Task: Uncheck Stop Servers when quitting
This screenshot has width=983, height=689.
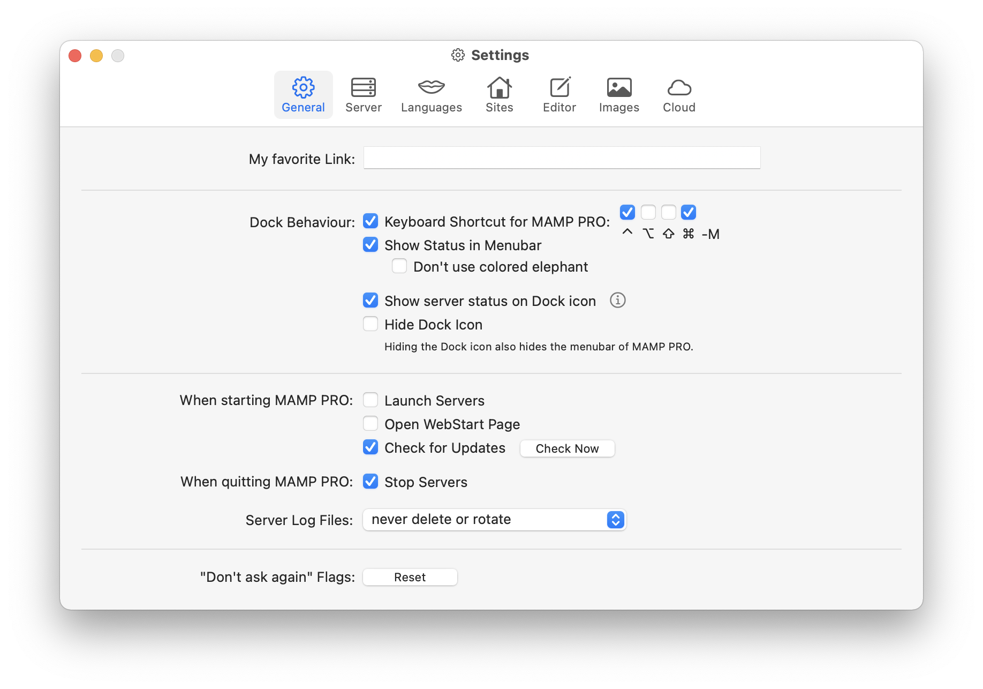Action: coord(370,481)
